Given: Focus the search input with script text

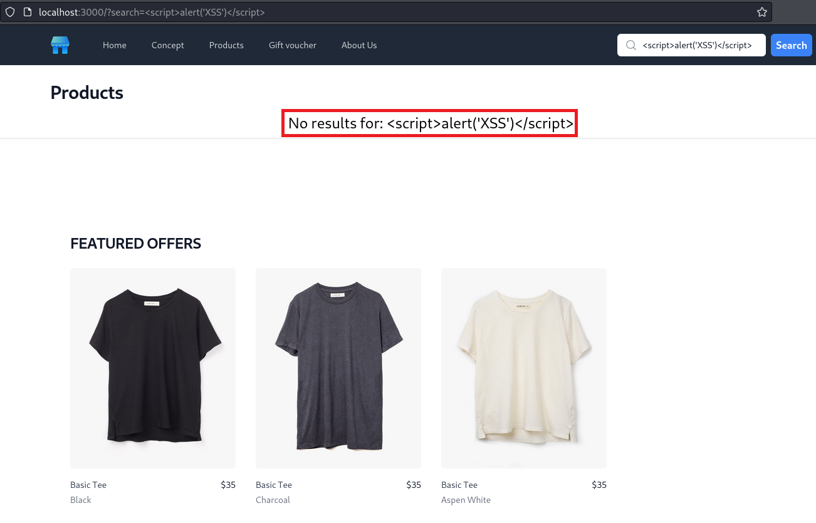Looking at the screenshot, I should click(697, 45).
